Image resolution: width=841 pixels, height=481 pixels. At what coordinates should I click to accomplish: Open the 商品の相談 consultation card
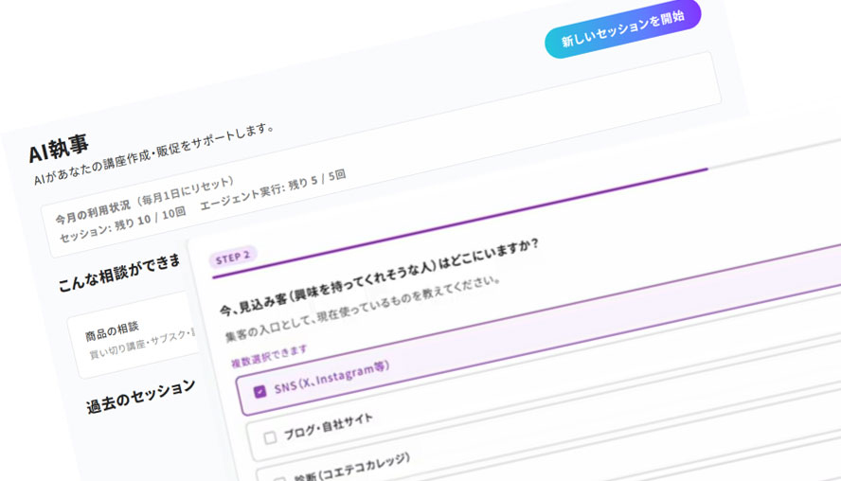tap(134, 336)
